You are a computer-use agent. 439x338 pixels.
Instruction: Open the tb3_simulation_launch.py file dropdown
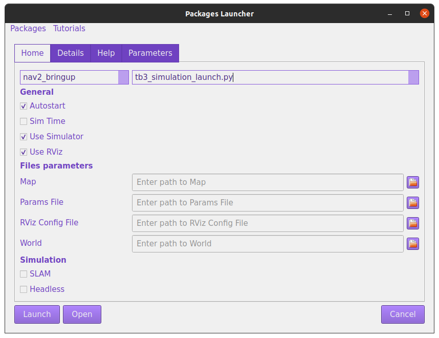click(x=413, y=77)
